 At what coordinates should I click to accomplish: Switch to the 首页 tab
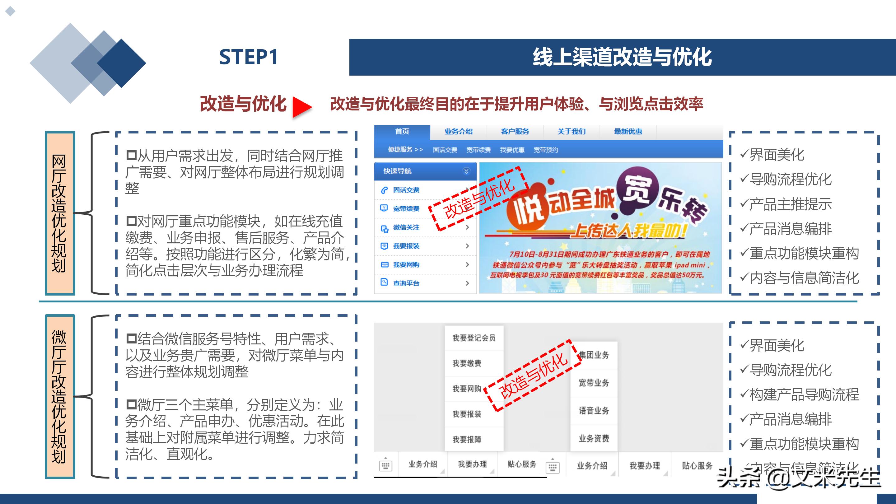[401, 132]
